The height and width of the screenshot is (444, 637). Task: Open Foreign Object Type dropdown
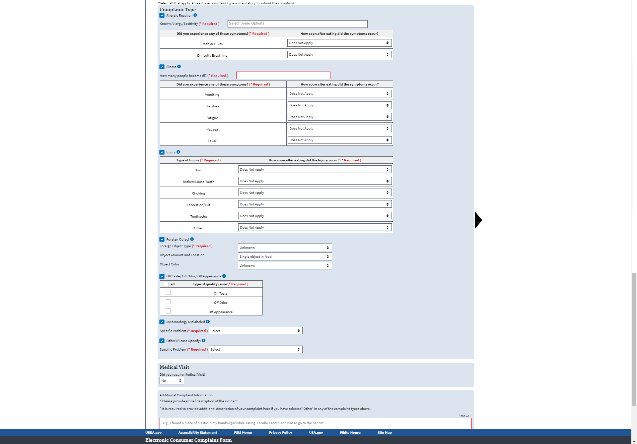[x=285, y=248]
